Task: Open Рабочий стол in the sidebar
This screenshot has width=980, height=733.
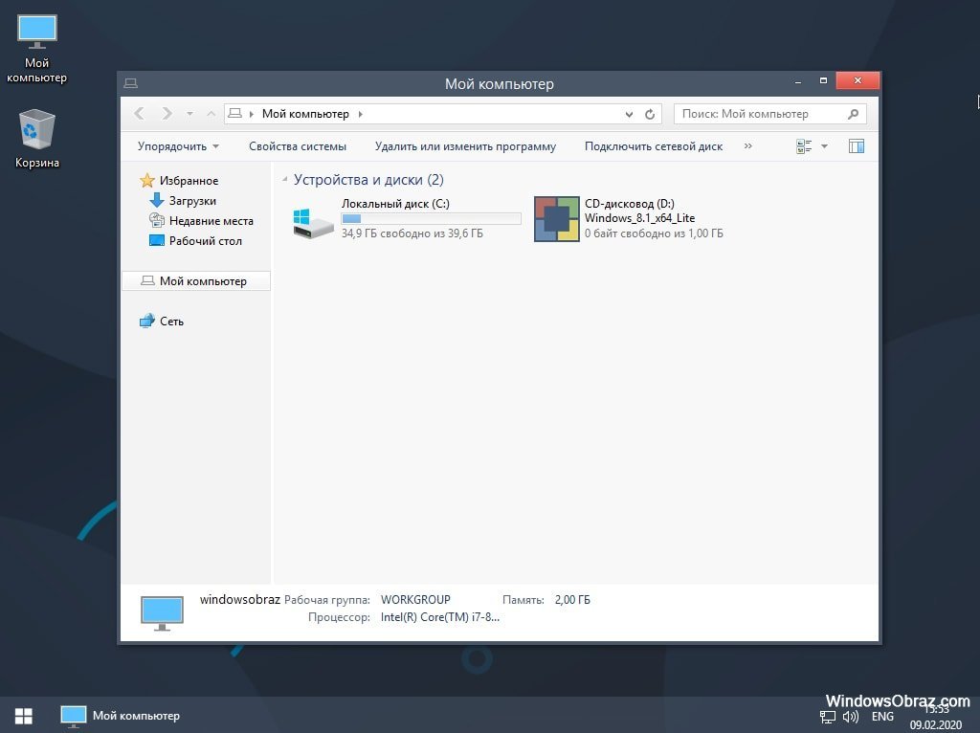Action: [205, 240]
